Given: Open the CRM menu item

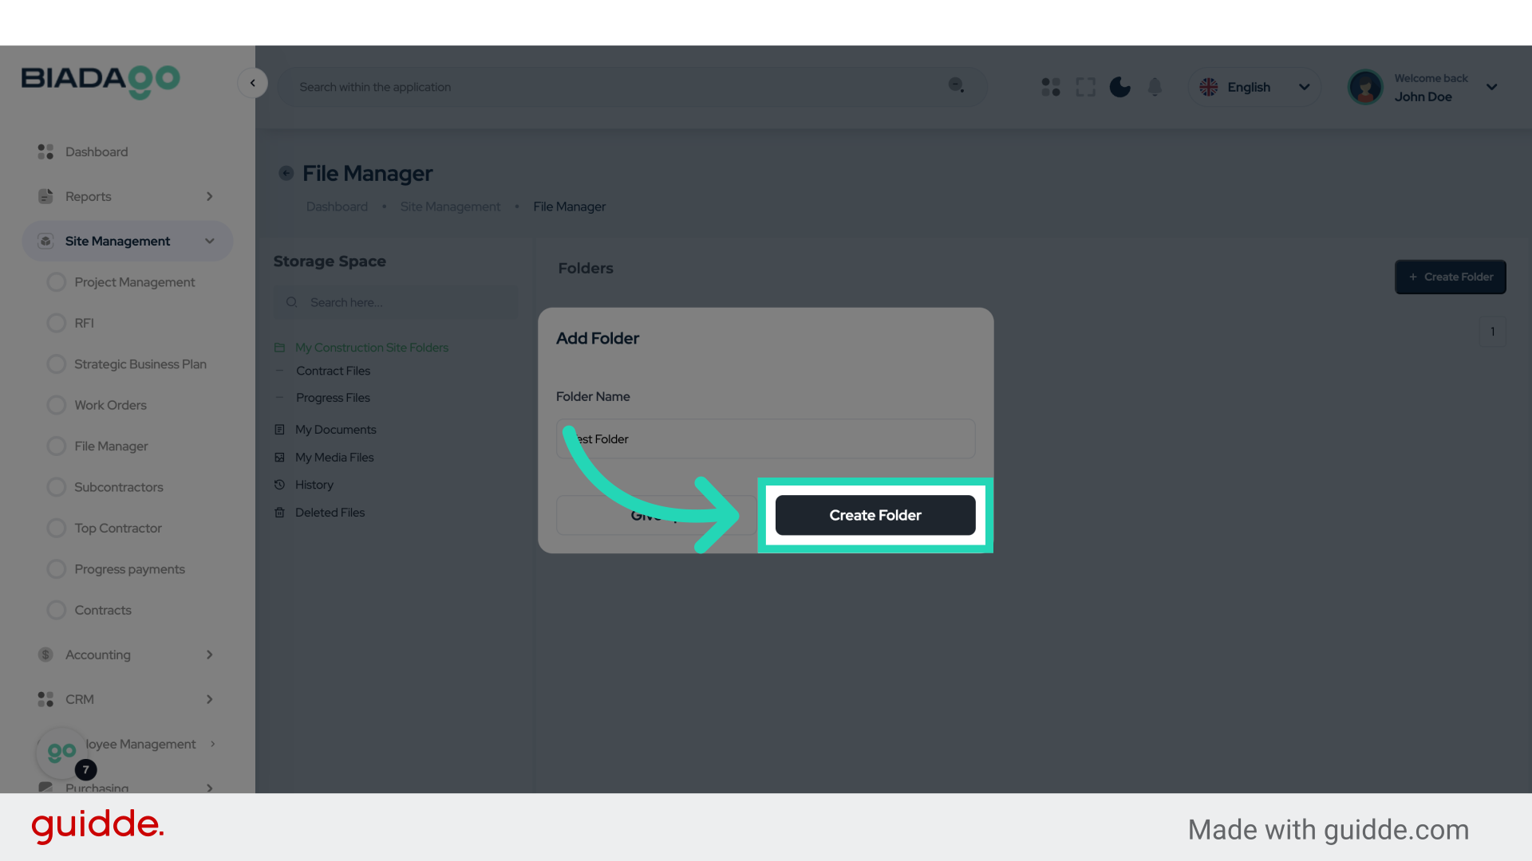Looking at the screenshot, I should (x=81, y=699).
